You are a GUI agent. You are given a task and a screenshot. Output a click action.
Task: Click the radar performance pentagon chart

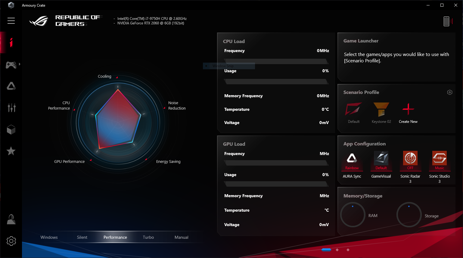pyautogui.click(x=118, y=119)
